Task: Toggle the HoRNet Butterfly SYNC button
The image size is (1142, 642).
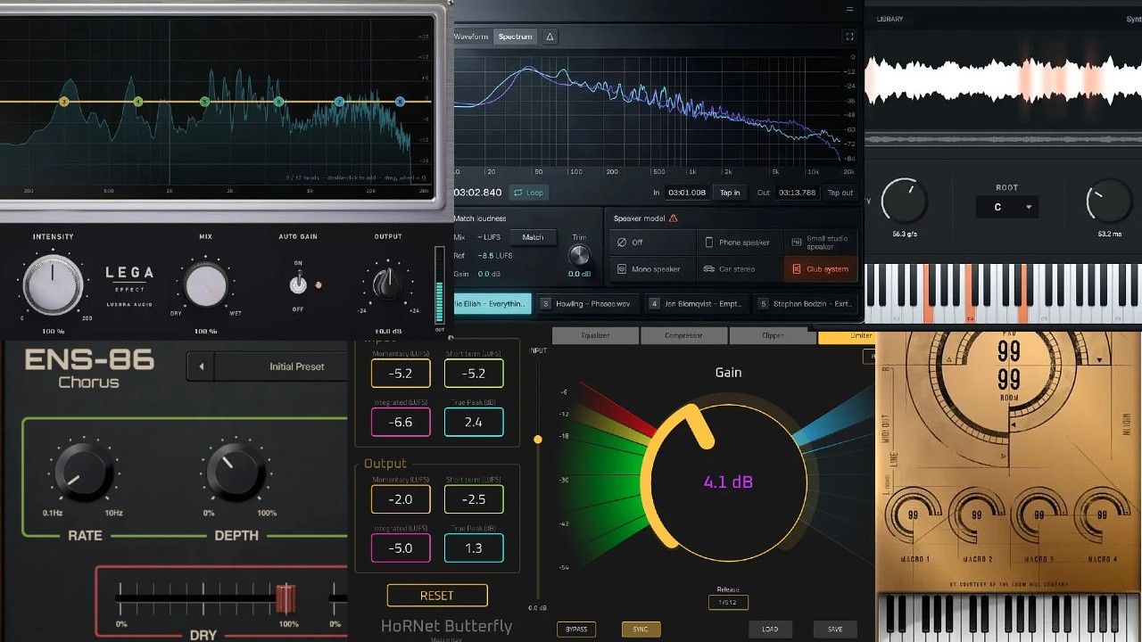Action: tap(641, 629)
